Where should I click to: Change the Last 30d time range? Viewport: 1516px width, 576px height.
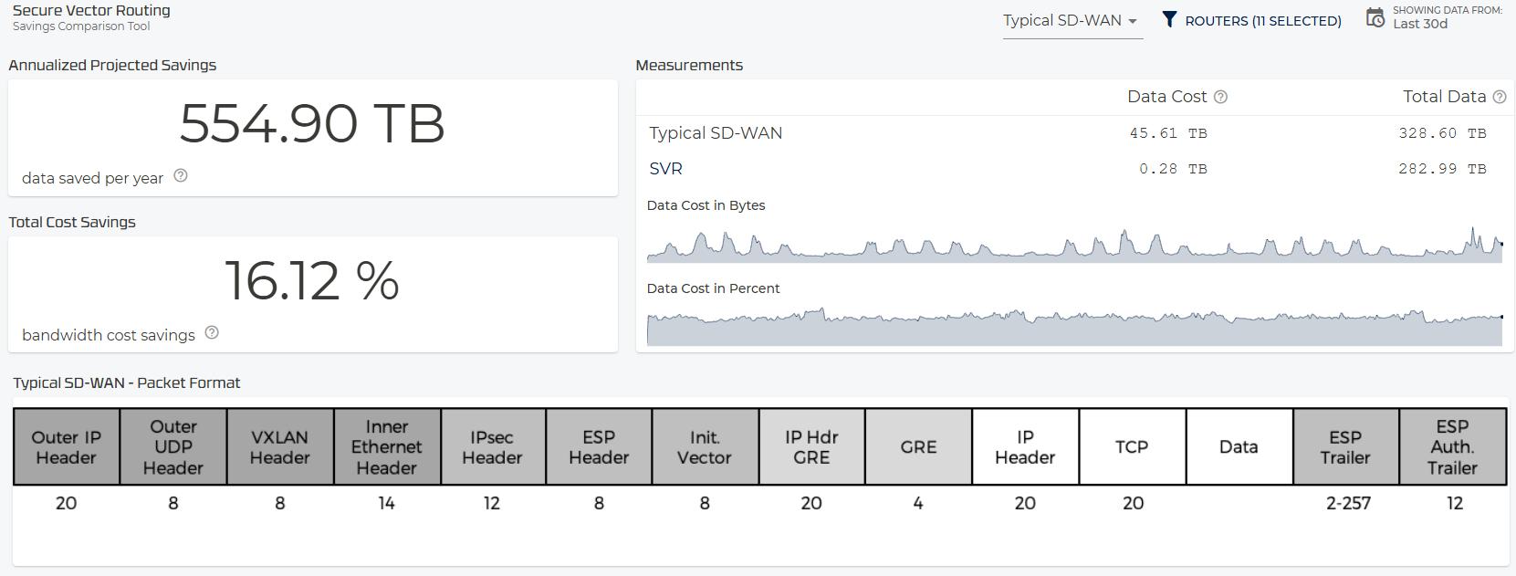click(1420, 24)
